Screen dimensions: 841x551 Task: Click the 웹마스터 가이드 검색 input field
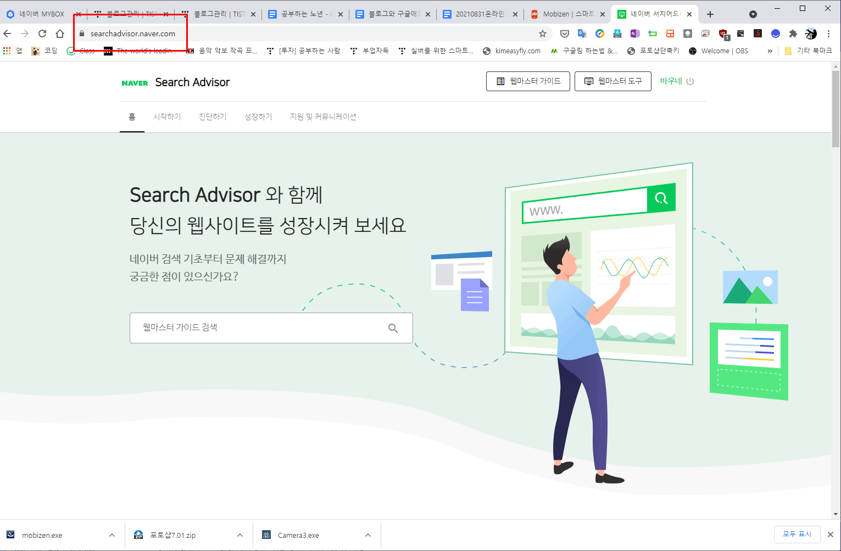coord(271,328)
